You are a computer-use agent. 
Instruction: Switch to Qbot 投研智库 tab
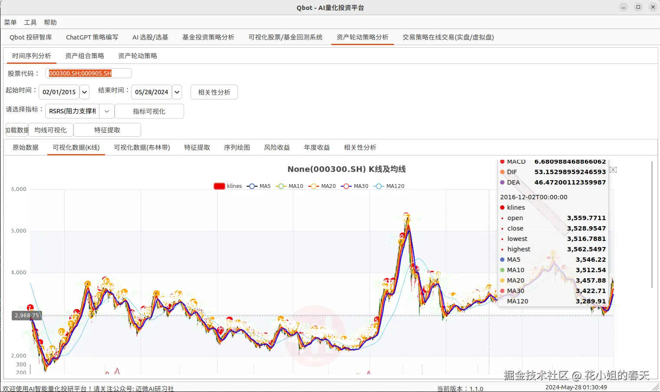(31, 37)
